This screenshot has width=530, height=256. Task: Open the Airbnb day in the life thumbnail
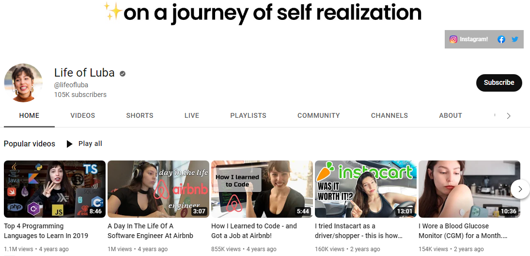(158, 189)
